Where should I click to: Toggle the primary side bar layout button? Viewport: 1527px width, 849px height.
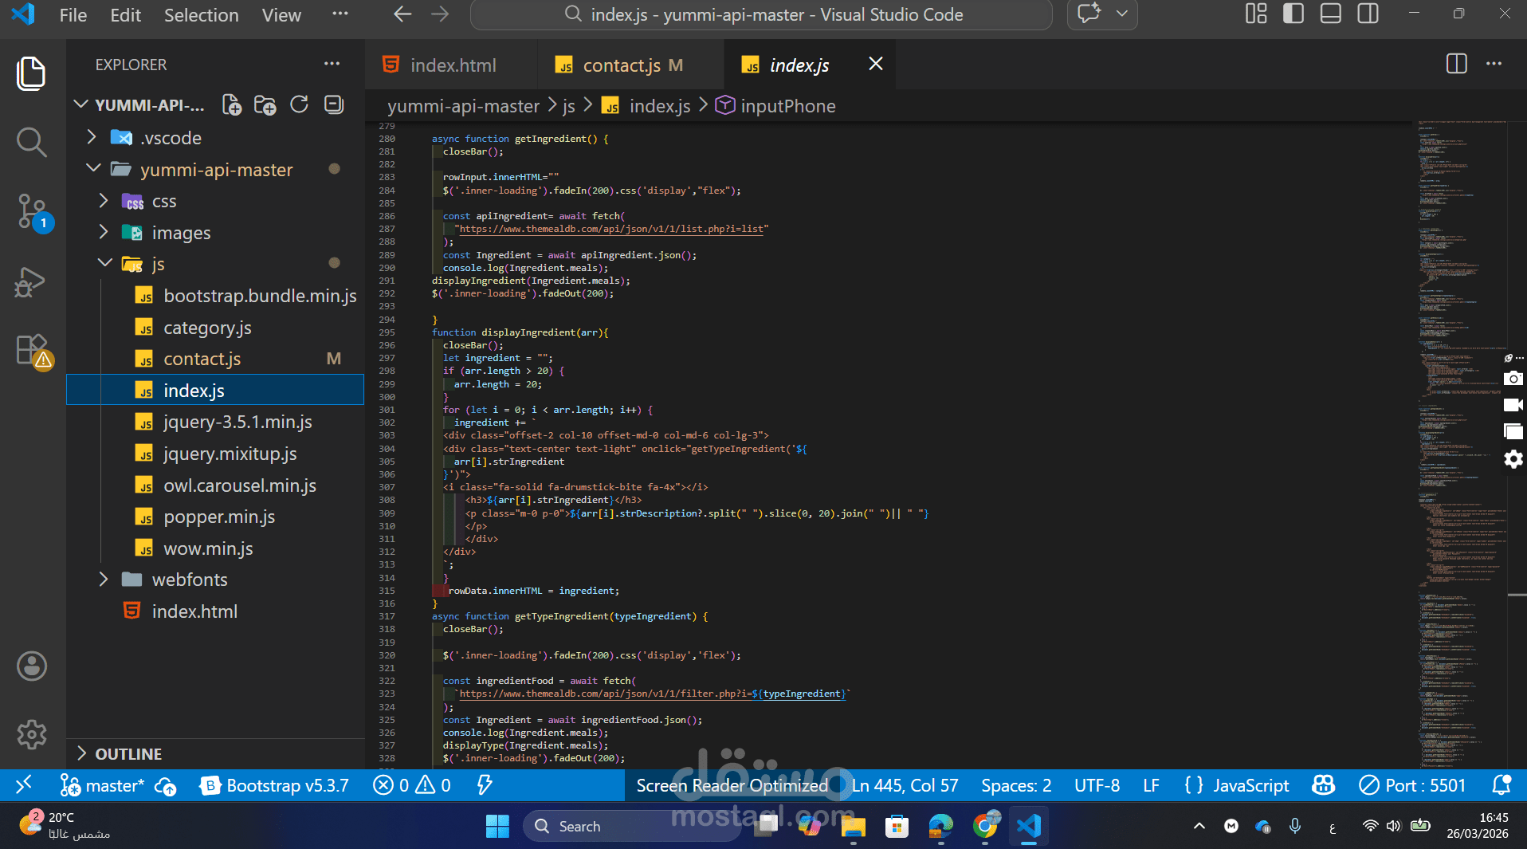point(1293,14)
